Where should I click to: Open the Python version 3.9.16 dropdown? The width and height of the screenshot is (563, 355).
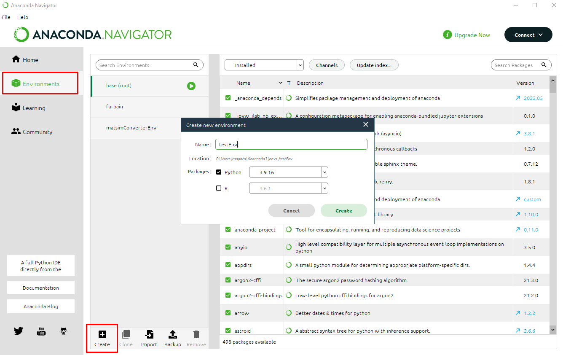pyautogui.click(x=289, y=172)
